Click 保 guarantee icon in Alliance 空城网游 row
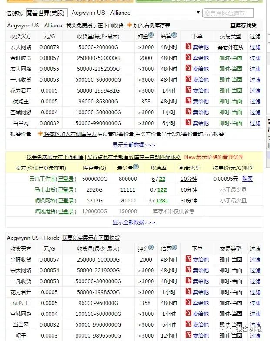This screenshot has height=341, width=270. (x=188, y=111)
